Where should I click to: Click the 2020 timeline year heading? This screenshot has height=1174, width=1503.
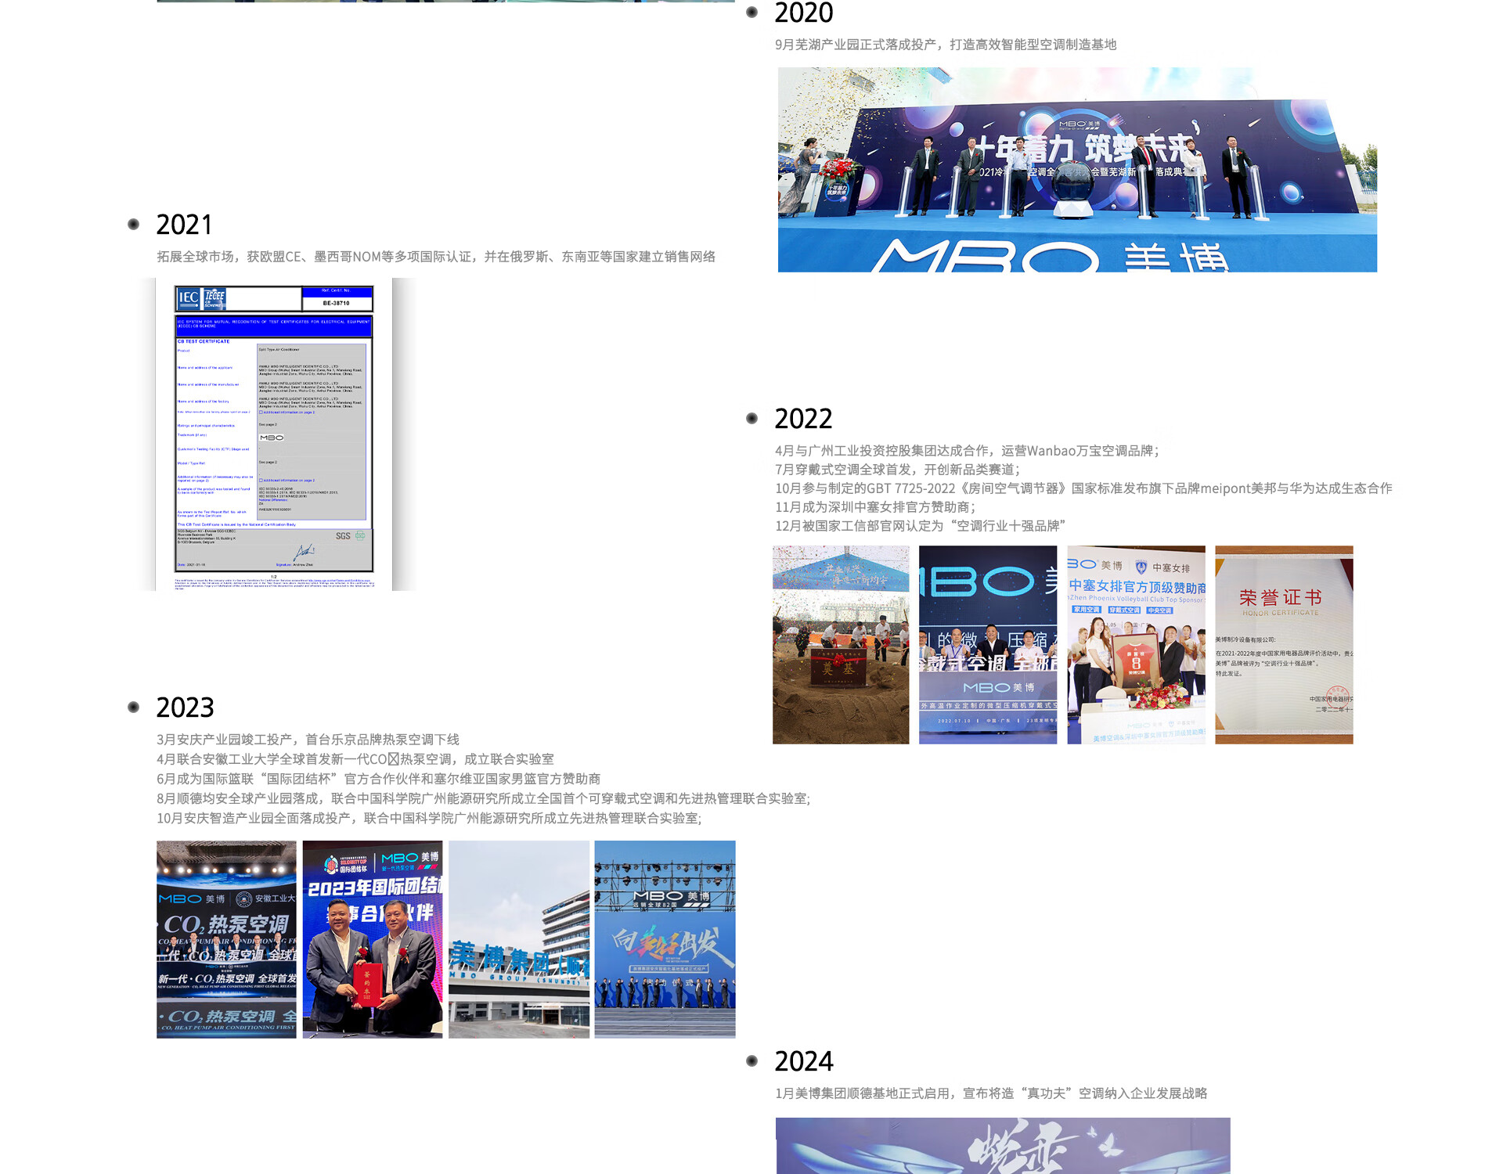click(x=803, y=13)
